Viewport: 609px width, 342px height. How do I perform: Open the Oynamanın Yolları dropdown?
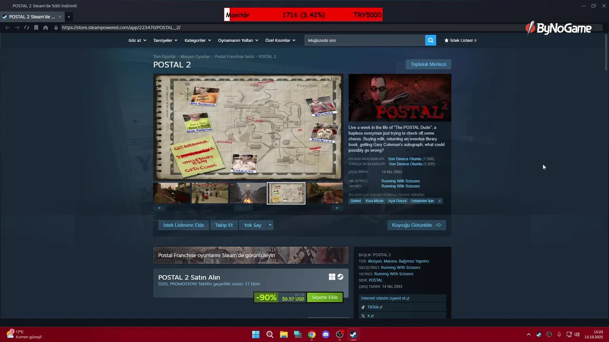tap(238, 40)
